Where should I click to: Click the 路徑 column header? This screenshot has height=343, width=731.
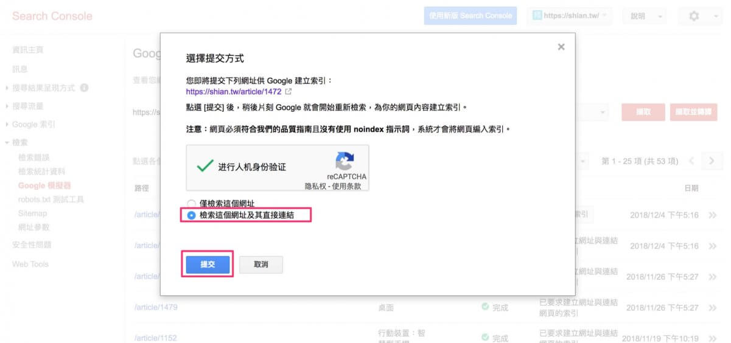tap(141, 189)
